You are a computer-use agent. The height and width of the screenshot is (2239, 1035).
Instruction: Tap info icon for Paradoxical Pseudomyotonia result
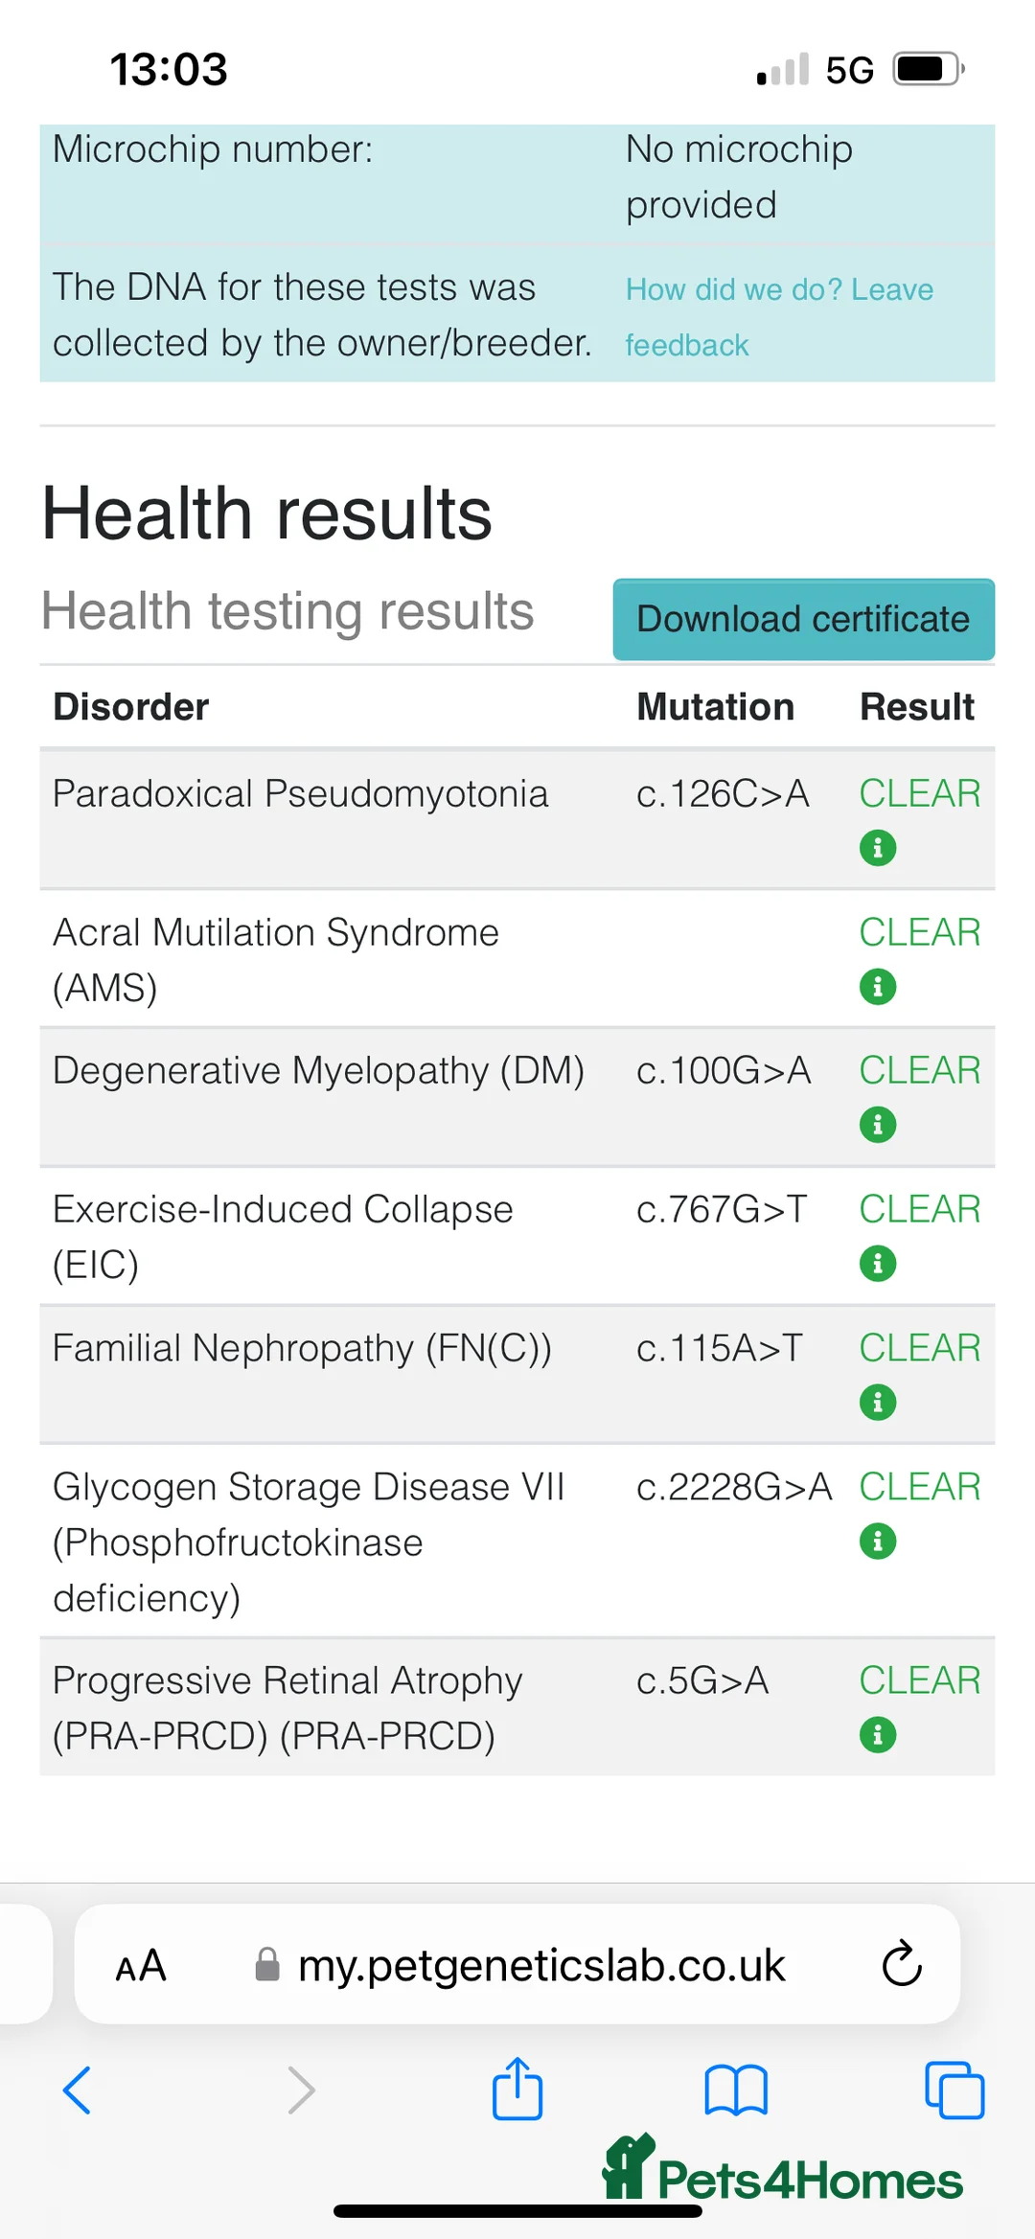[x=878, y=848]
